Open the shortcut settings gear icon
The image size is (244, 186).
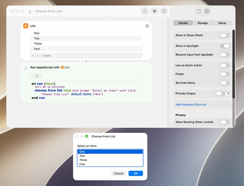tap(164, 11)
